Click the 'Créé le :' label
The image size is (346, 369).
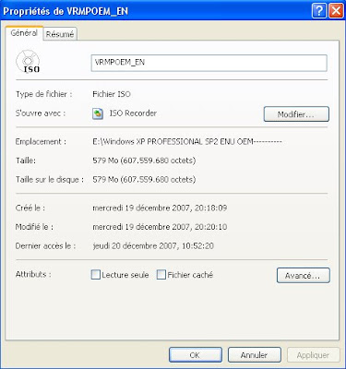pos(30,208)
